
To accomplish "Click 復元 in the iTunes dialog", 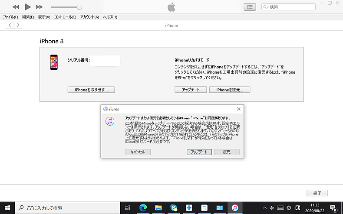I will click(227, 152).
